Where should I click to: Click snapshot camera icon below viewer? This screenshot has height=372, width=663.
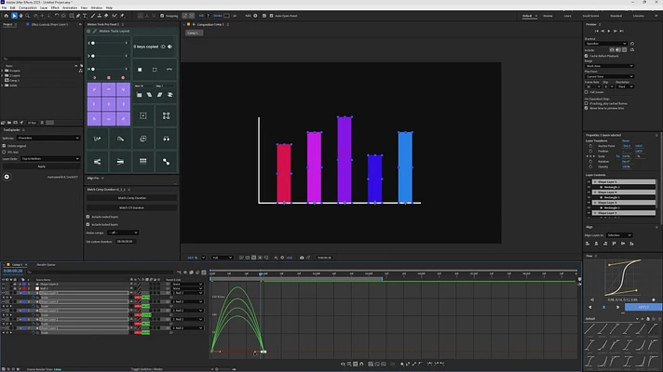coord(302,258)
